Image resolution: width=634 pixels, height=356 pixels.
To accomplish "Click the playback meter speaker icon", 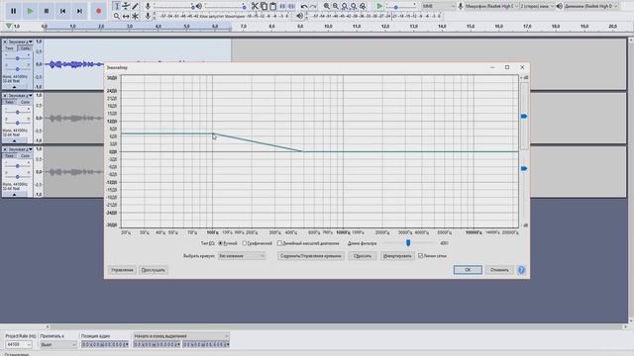I will 299,16.
